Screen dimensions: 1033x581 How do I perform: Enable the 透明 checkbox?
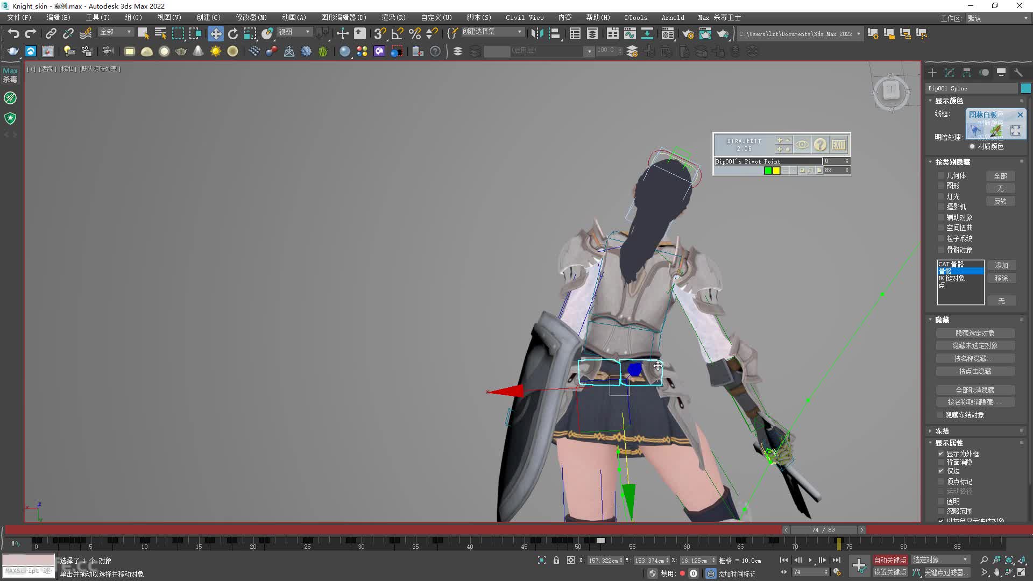tap(941, 501)
